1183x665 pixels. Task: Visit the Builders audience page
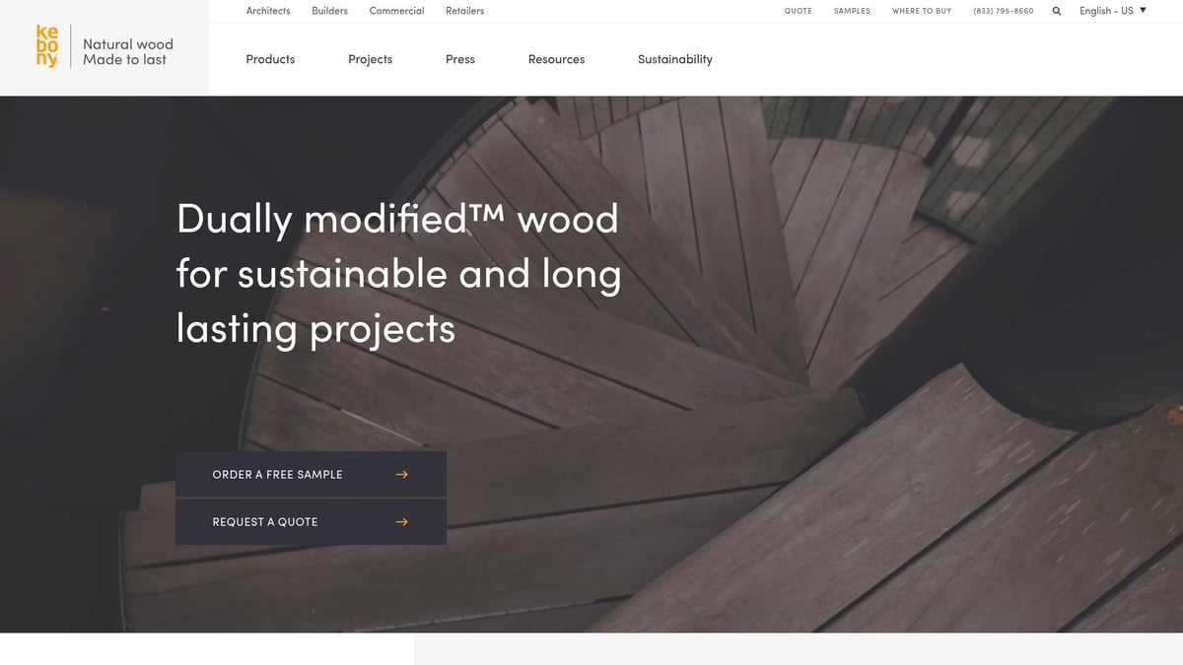click(329, 11)
